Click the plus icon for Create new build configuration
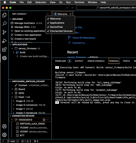Image resolution: width=136 pixels, height=143 pixels. (17, 56)
